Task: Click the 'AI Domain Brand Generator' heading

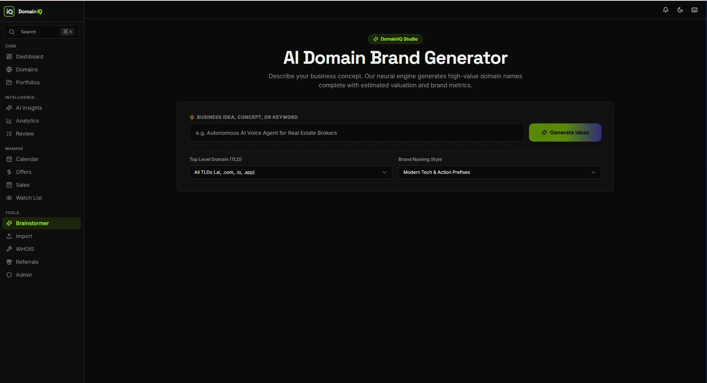Action: (395, 58)
